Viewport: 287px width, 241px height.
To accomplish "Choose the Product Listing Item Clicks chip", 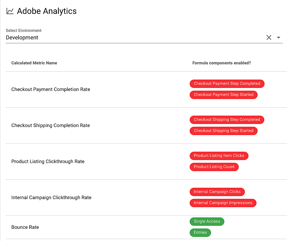I will 219,156.
